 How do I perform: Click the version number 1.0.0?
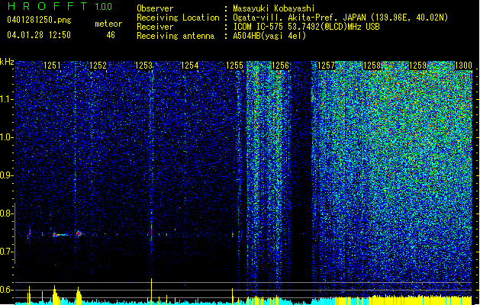pos(104,6)
